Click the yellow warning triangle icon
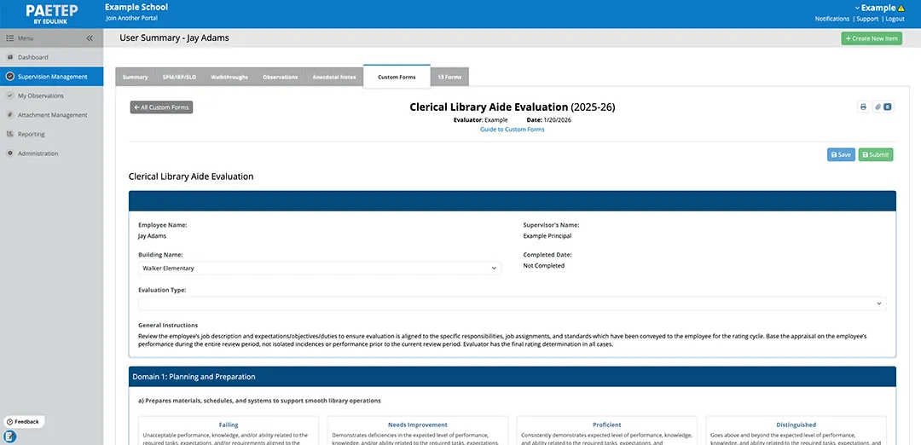 [901, 9]
